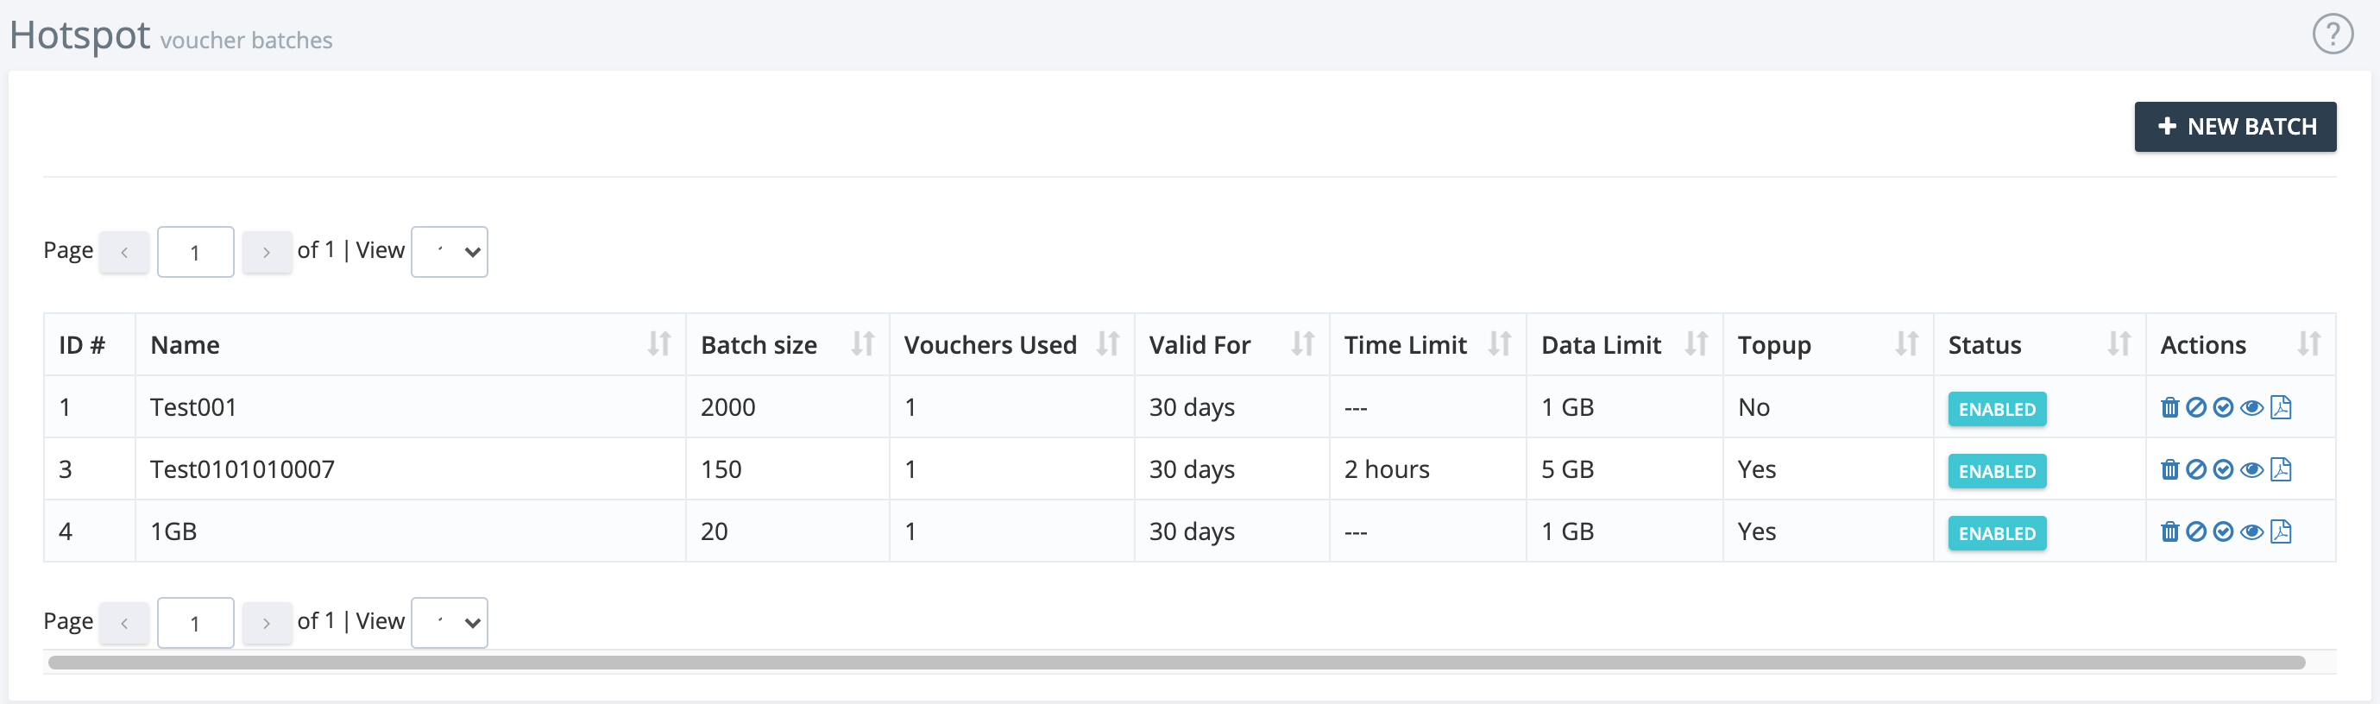The width and height of the screenshot is (2380, 704).
Task: Delete the Test001 batch with trash icon
Action: 2169,407
